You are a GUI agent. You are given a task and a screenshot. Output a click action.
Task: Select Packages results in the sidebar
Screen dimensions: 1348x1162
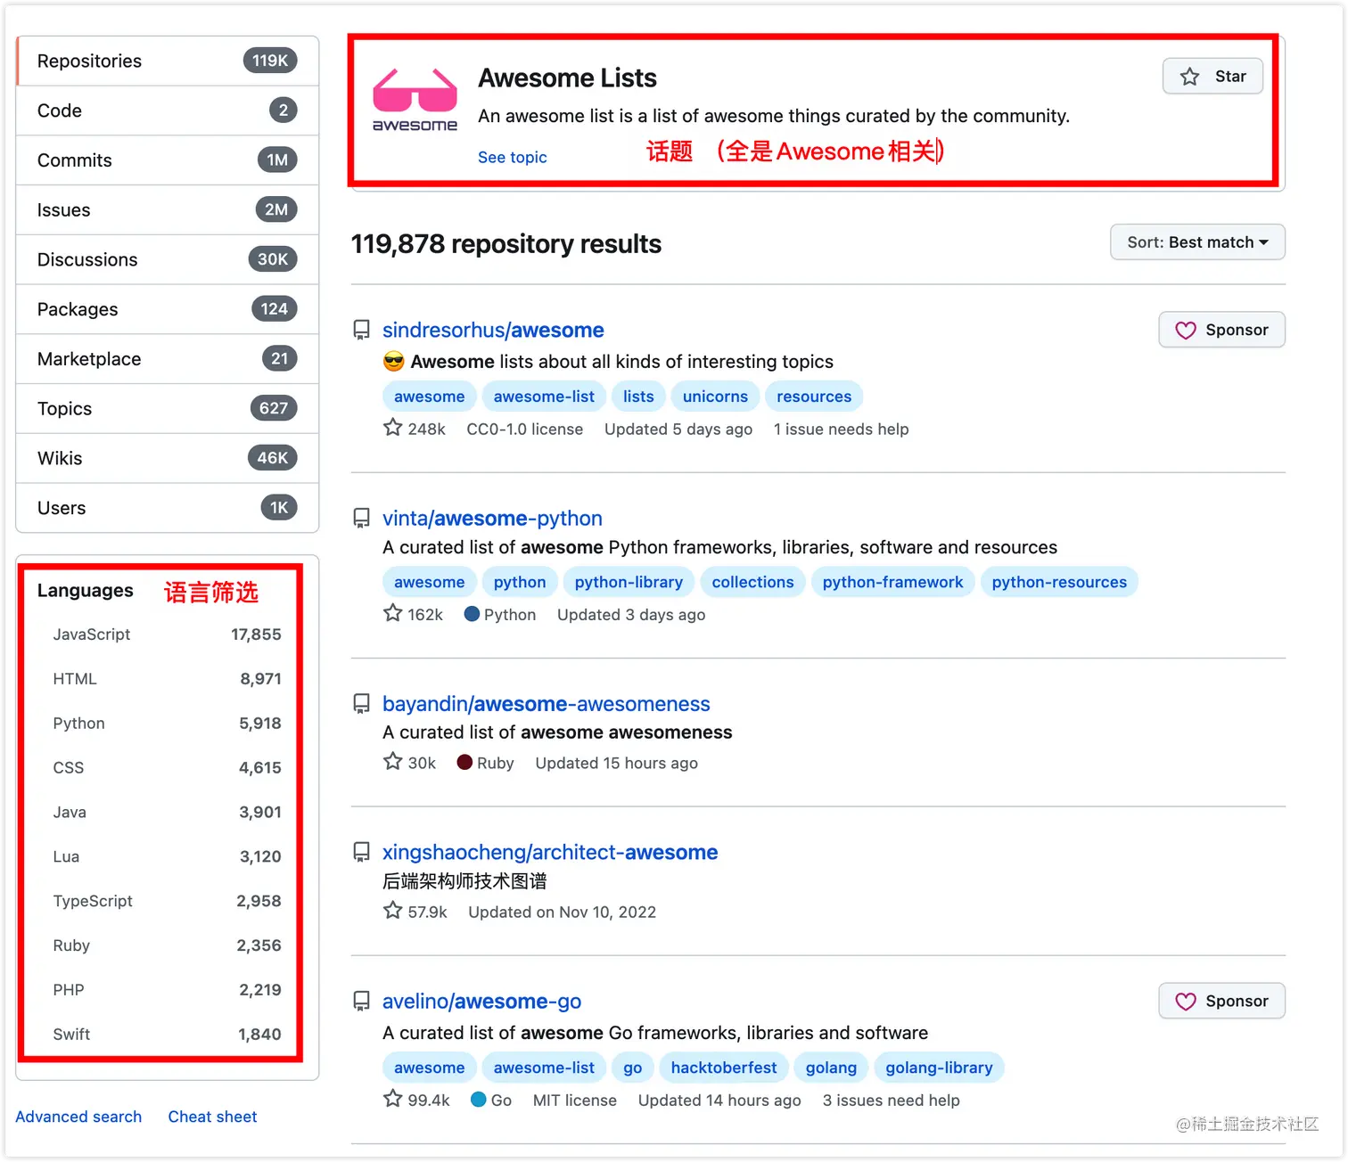point(168,309)
